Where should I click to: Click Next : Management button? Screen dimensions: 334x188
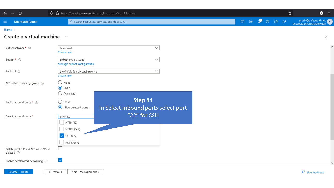86,172
